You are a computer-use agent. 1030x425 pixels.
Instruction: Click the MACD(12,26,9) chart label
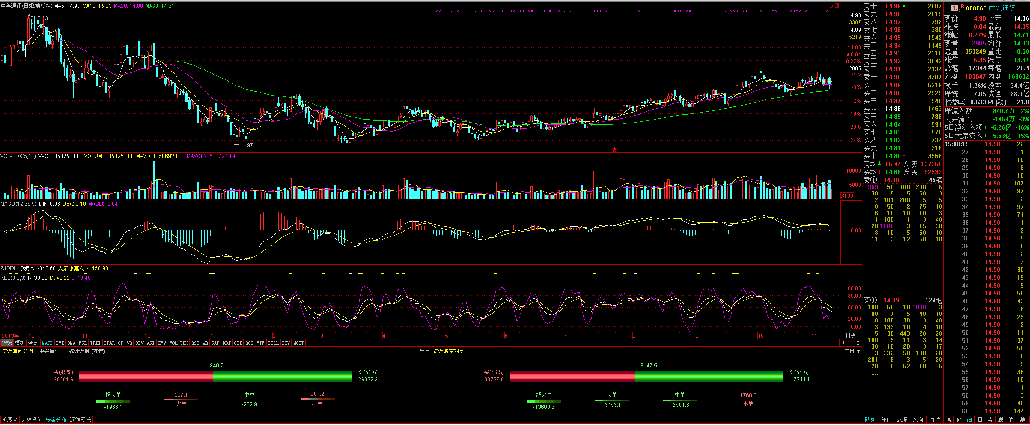click(x=19, y=204)
